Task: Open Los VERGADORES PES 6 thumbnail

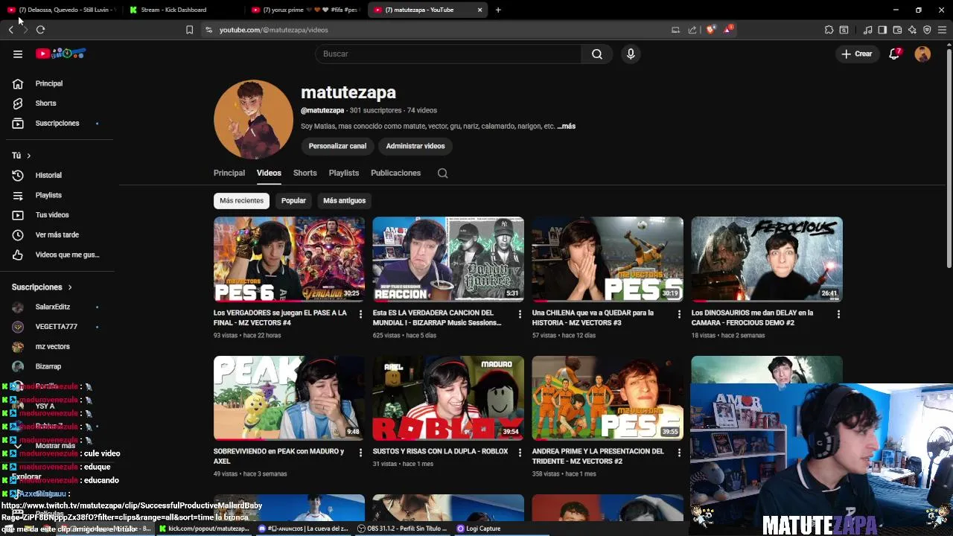Action: (289, 259)
